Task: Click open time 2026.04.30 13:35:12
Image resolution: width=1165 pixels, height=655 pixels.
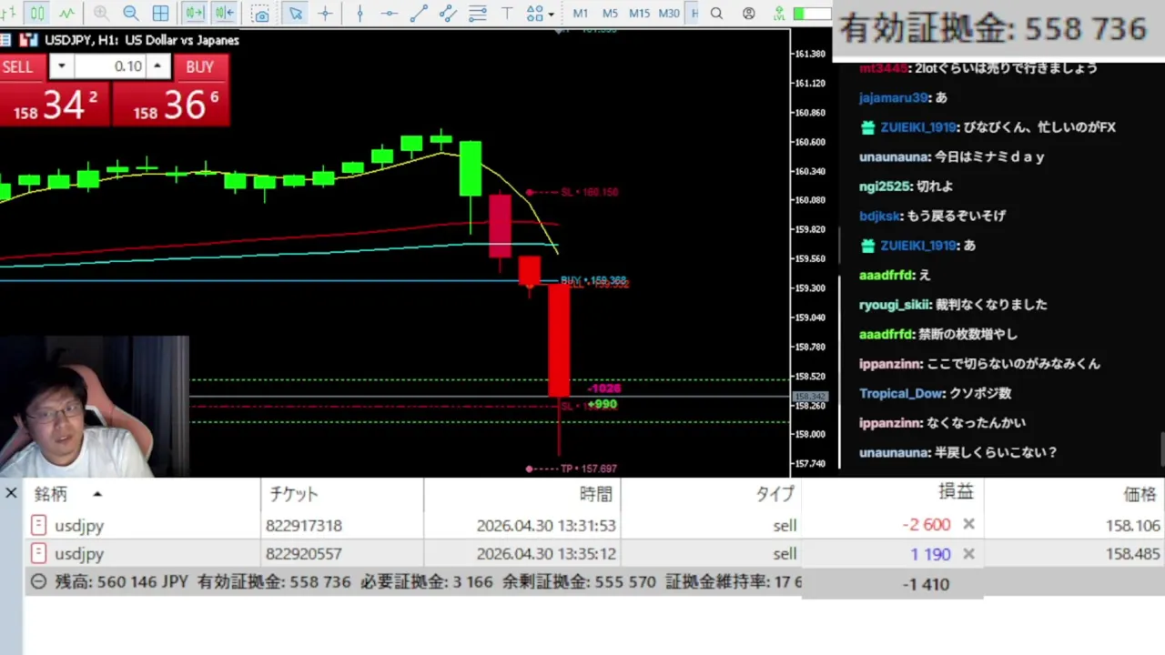Action: [546, 554]
